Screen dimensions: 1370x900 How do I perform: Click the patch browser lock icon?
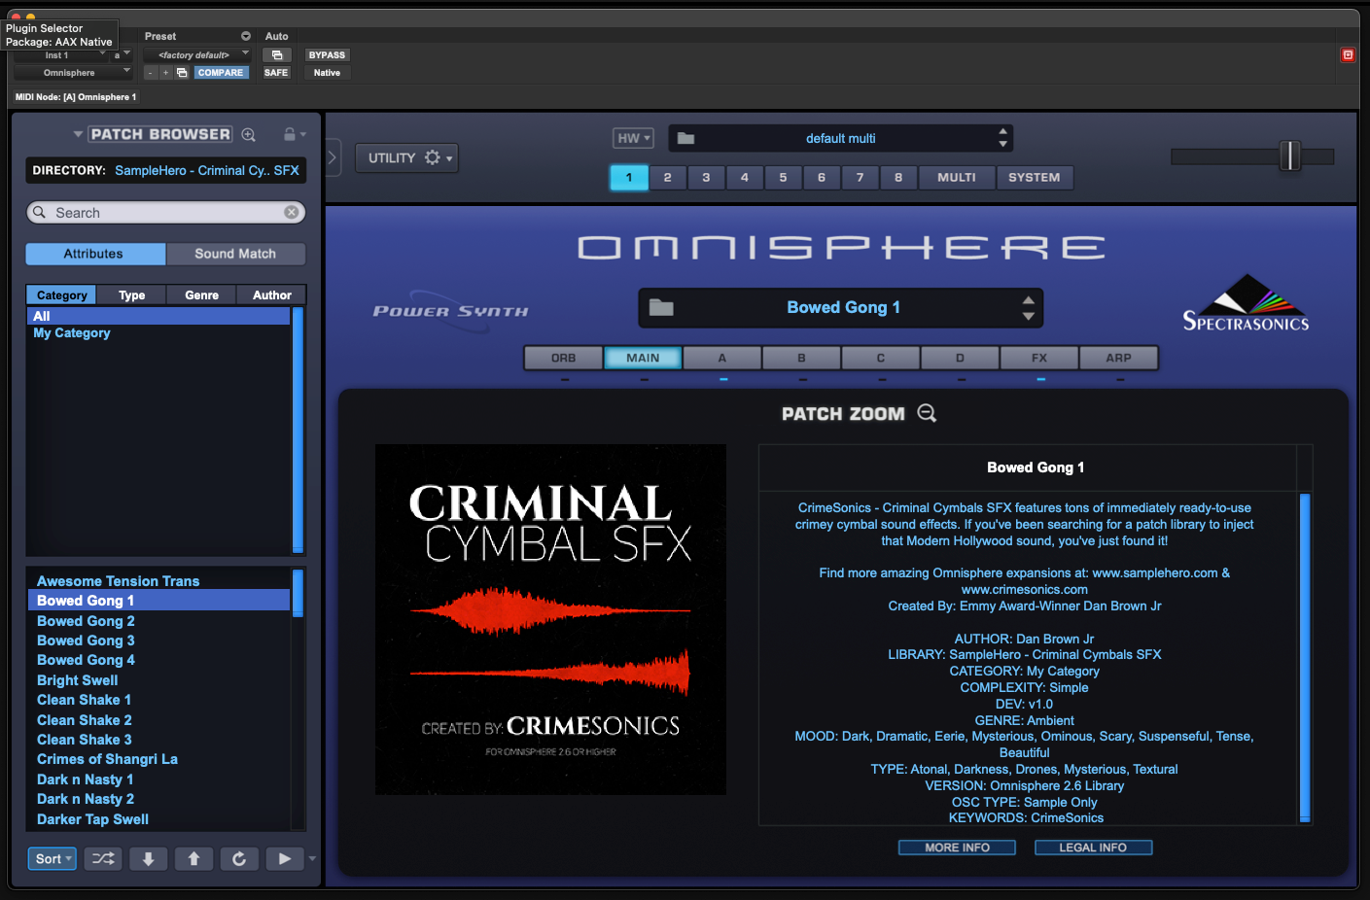coord(289,134)
